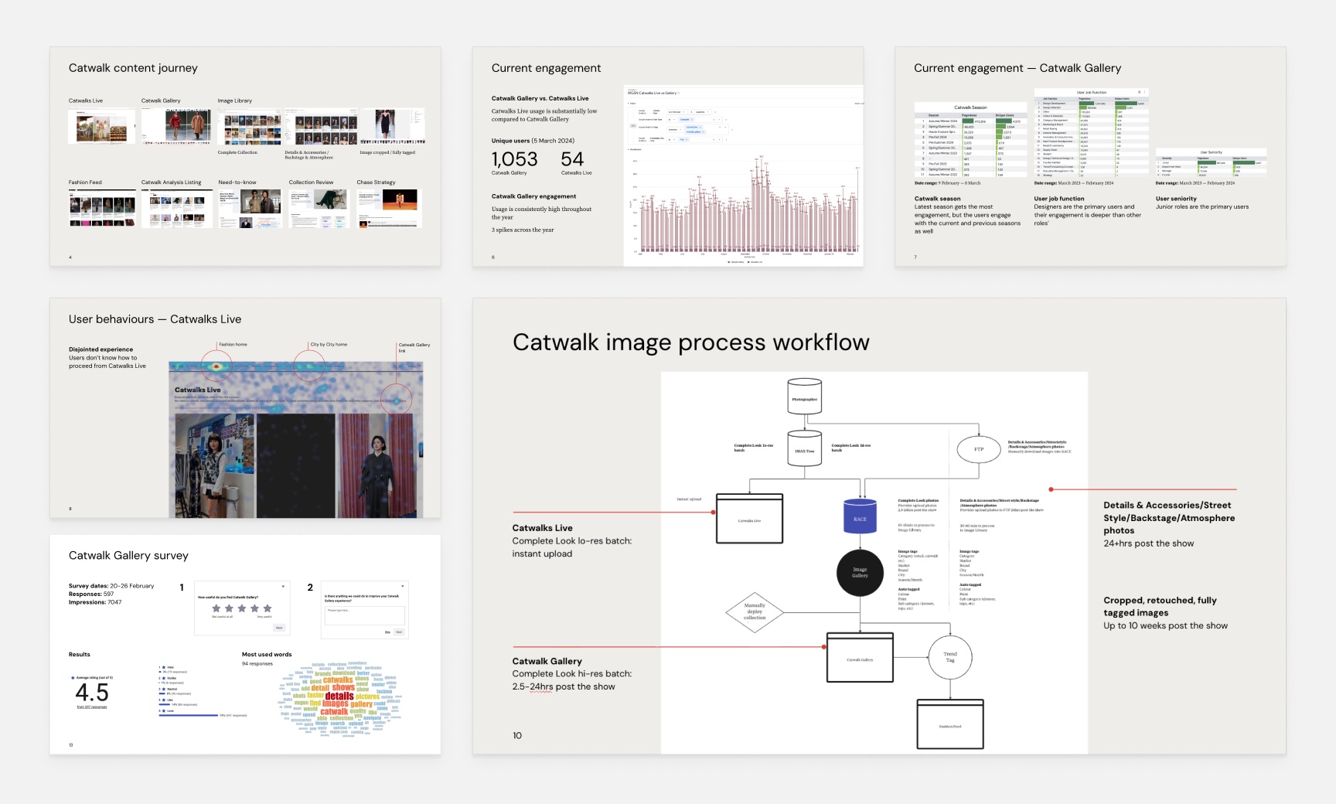Select the 'Manually deploy collection' diamond
Screen dimensions: 1336x804
755,612
